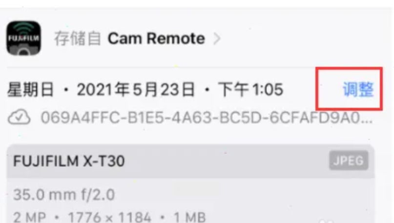
Task: Click the 星期日 weekday label
Action: click(x=31, y=89)
